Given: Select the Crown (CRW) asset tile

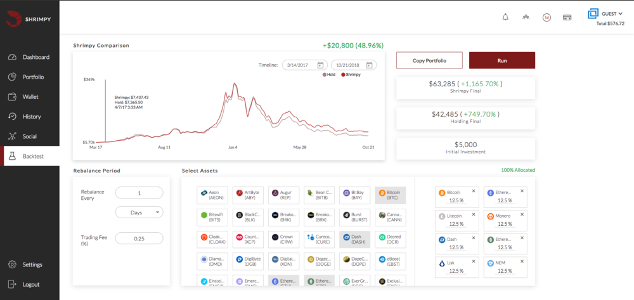Looking at the screenshot, I should [x=283, y=239].
